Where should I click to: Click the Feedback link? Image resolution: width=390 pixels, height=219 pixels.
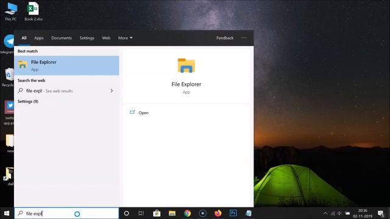(x=225, y=38)
